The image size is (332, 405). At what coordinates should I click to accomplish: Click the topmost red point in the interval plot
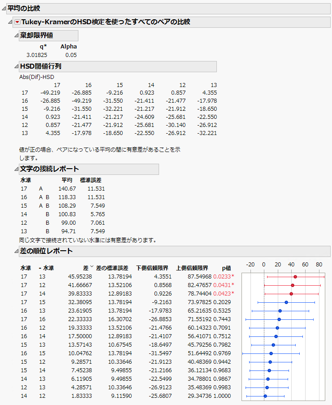295,277
